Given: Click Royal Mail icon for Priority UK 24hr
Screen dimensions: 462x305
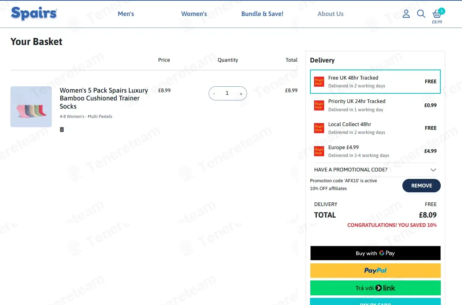Looking at the screenshot, I should (319, 105).
